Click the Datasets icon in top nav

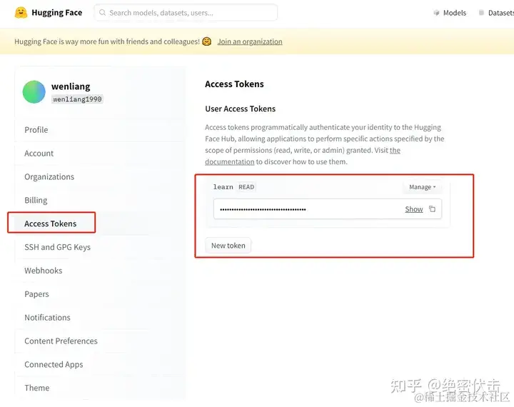pyautogui.click(x=482, y=13)
